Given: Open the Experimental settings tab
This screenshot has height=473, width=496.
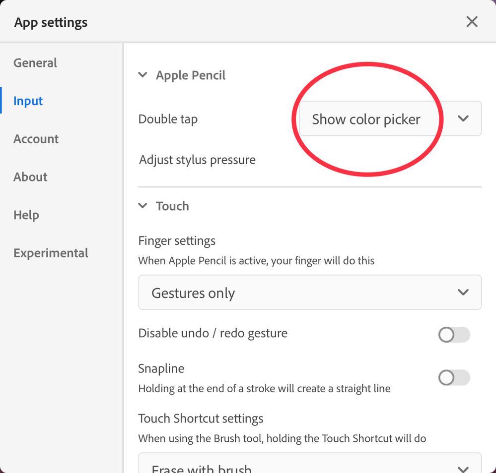Looking at the screenshot, I should 51,253.
